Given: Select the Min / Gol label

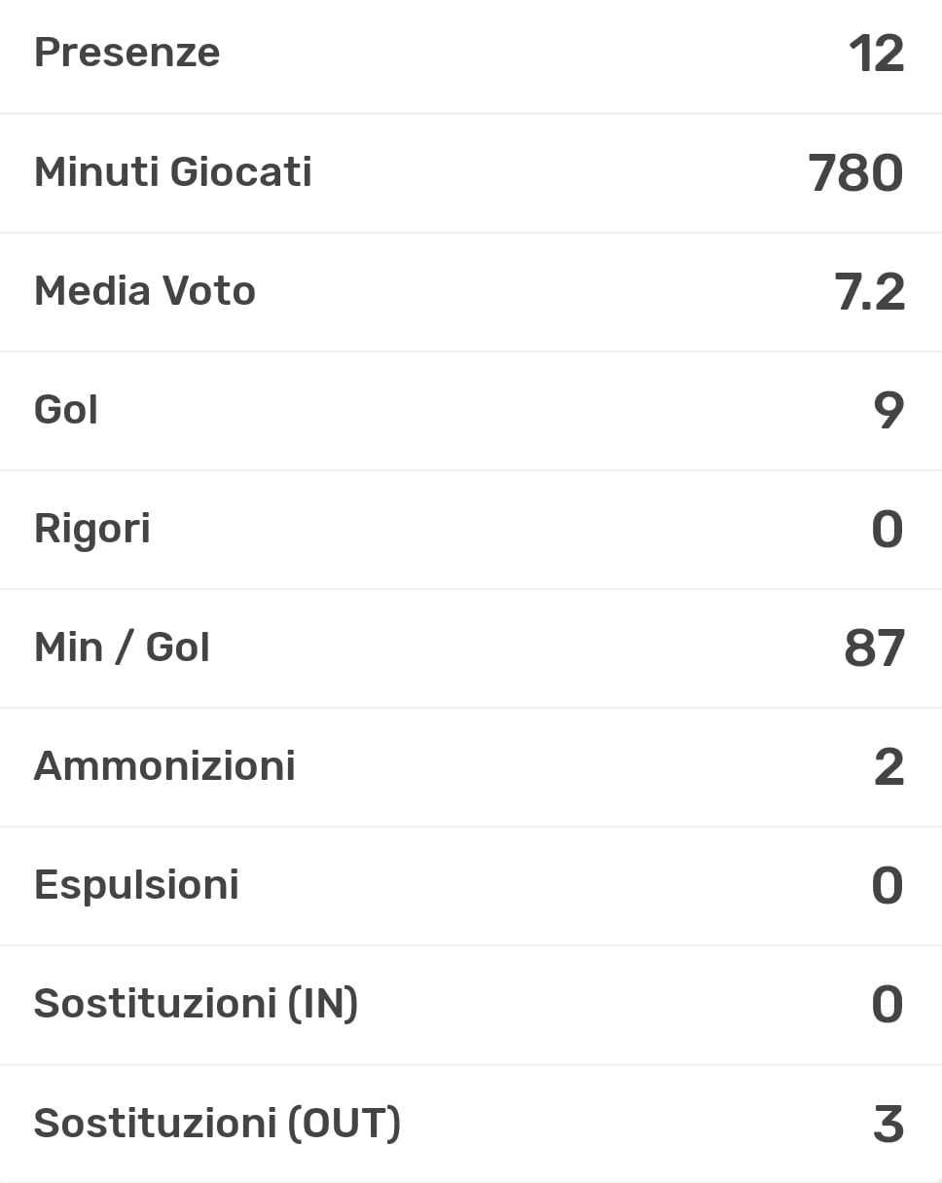Looking at the screenshot, I should tap(122, 647).
